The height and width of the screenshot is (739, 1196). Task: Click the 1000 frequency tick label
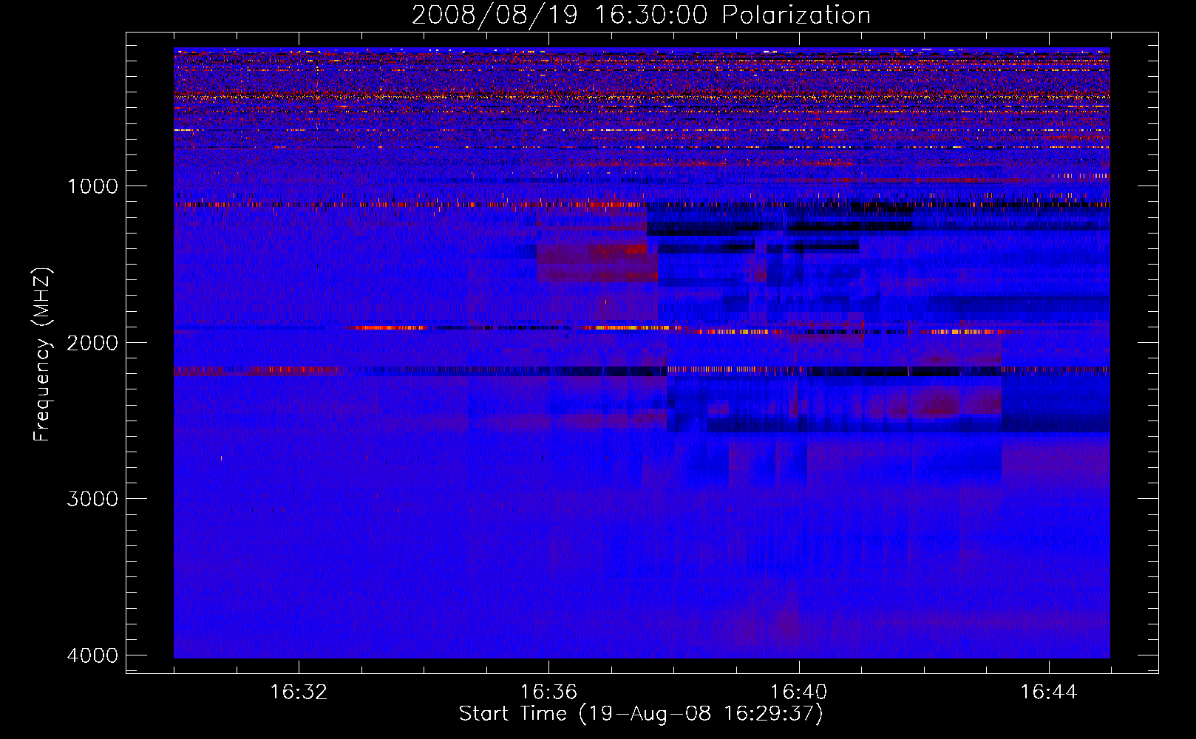click(92, 185)
